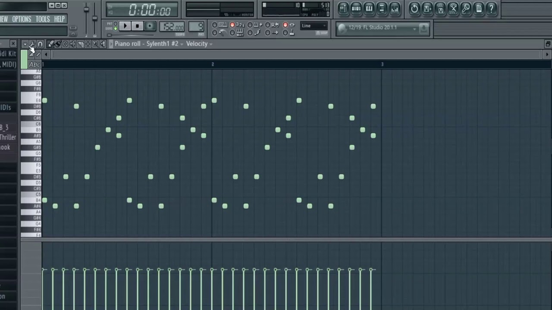This screenshot has width=552, height=310.
Task: Click the master pitch slider
Action: (x=95, y=18)
